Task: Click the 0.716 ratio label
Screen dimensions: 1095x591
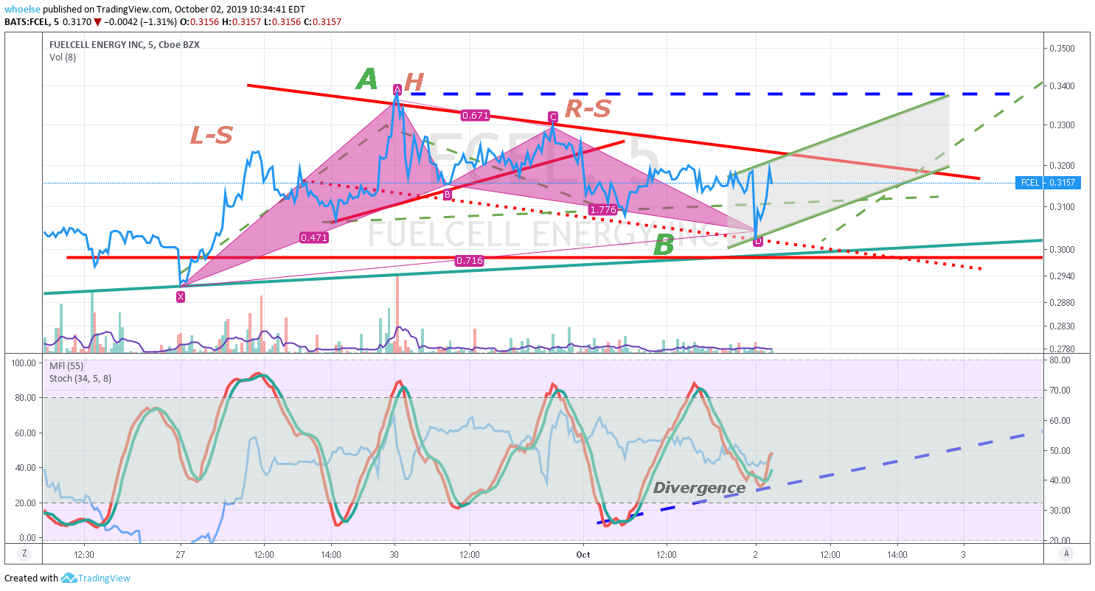Action: click(469, 260)
